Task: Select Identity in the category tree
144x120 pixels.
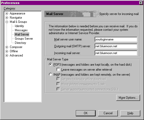Action: 19,26
